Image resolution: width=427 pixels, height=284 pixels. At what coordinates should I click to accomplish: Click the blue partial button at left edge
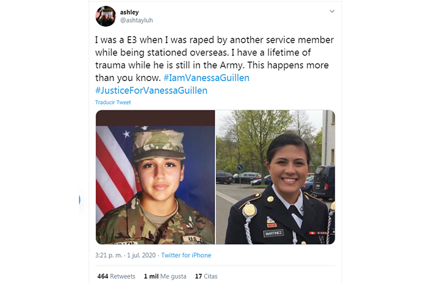pos(79,200)
